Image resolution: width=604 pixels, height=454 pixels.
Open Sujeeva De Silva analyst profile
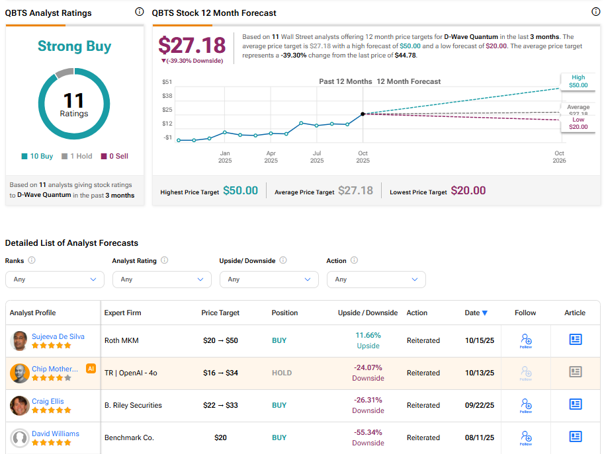point(58,336)
